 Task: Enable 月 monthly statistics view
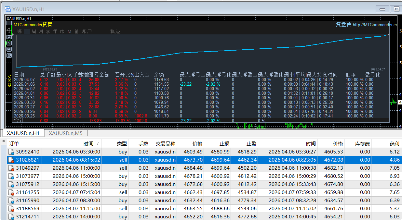click(41, 31)
